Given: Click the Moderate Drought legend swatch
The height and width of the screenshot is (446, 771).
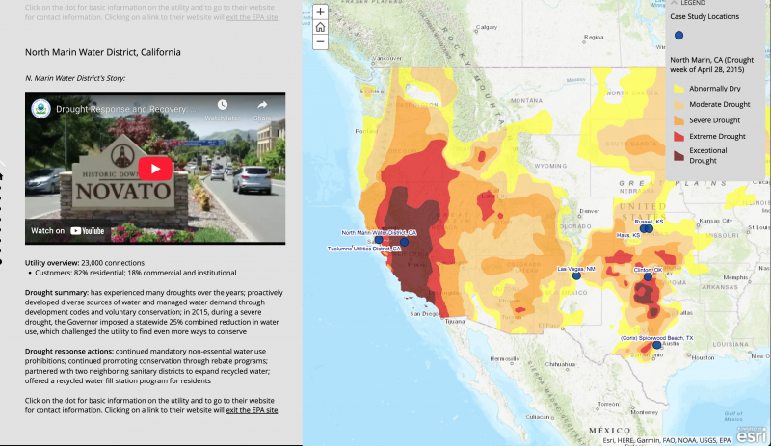Looking at the screenshot, I should pos(679,104).
